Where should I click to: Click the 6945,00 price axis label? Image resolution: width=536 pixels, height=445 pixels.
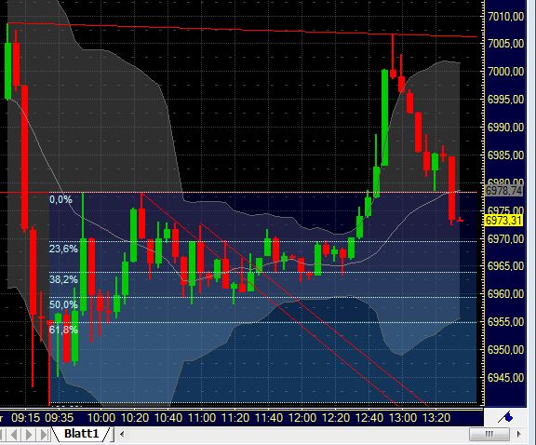tap(505, 378)
